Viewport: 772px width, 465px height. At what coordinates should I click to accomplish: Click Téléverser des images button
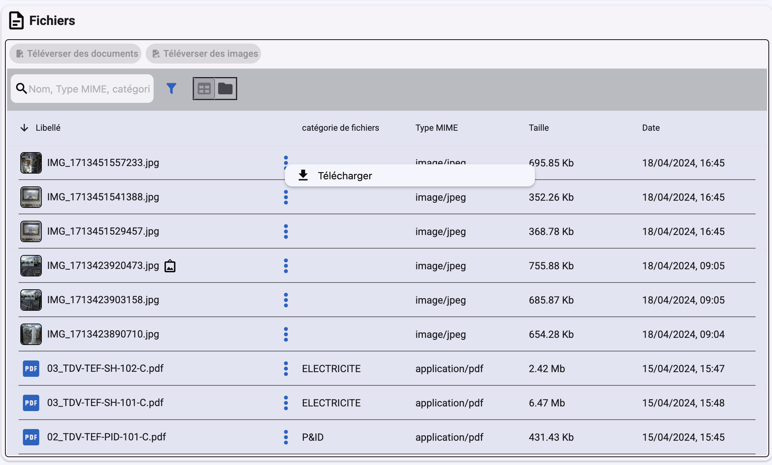pos(204,54)
